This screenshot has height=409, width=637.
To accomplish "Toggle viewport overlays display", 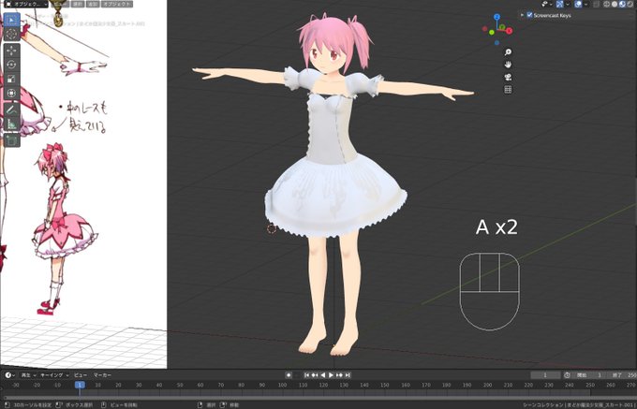I will pyautogui.click(x=578, y=4).
